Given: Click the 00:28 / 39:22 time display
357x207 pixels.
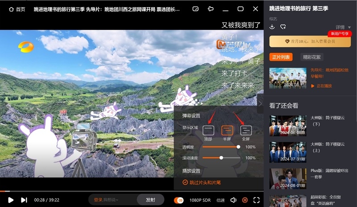Looking at the screenshot, I should pyautogui.click(x=47, y=200).
